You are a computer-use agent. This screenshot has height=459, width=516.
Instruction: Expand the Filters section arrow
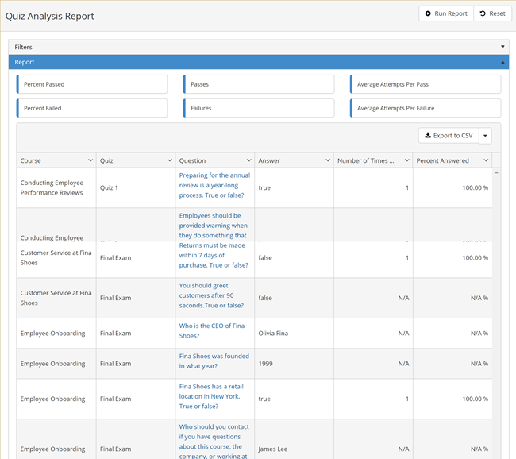pyautogui.click(x=503, y=48)
